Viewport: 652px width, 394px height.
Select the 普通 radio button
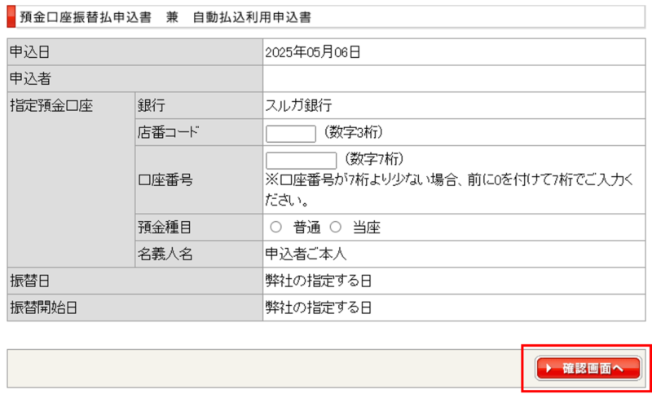pos(275,228)
